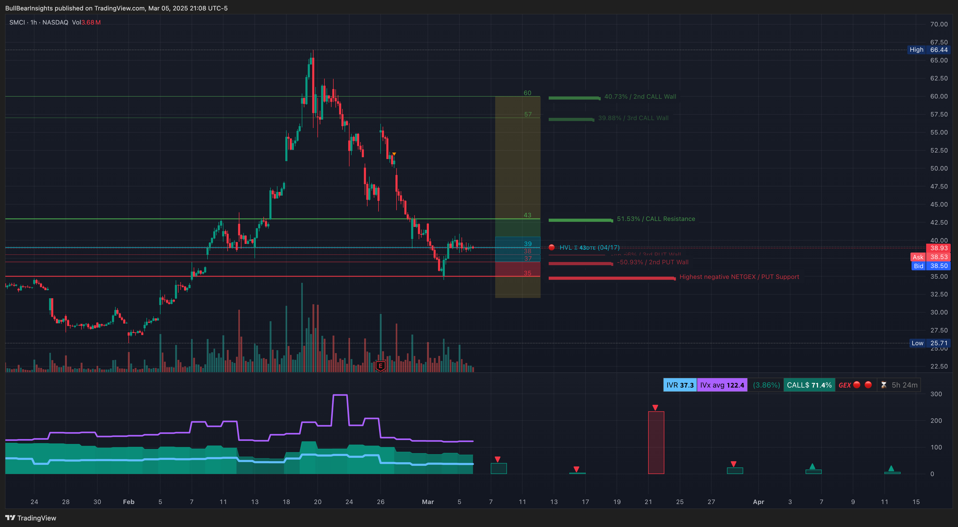Click the Bid 38.50 label
This screenshot has height=527, width=958.
tap(931, 266)
